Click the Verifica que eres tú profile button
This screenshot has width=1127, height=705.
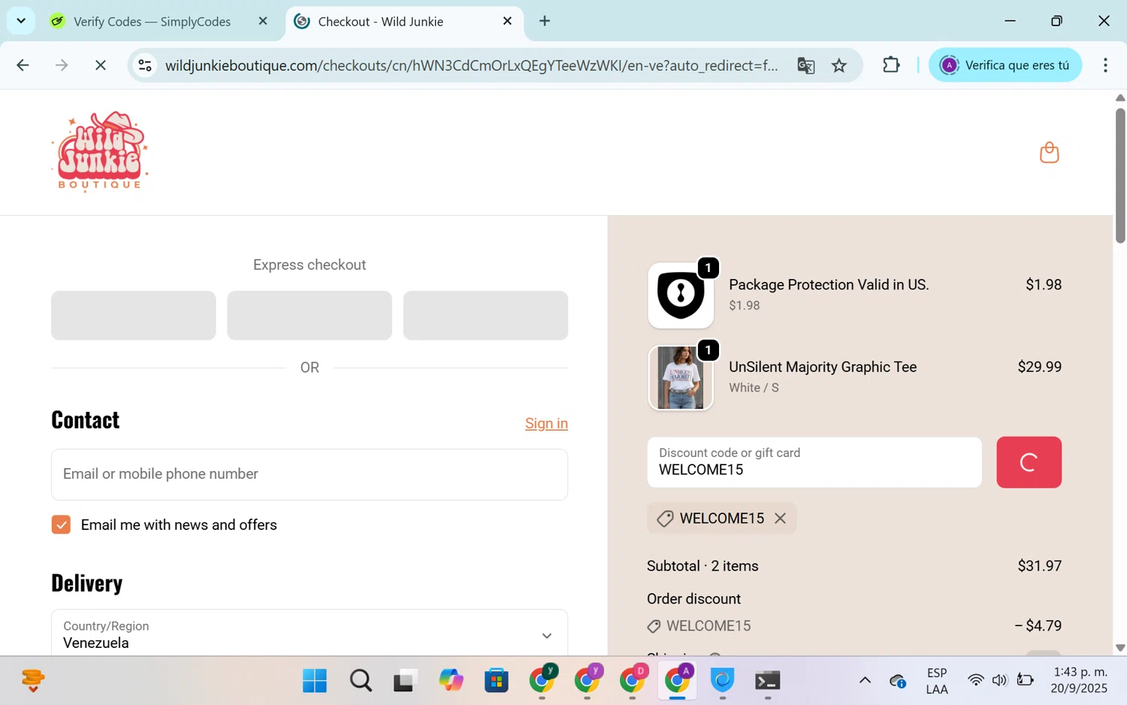1005,65
